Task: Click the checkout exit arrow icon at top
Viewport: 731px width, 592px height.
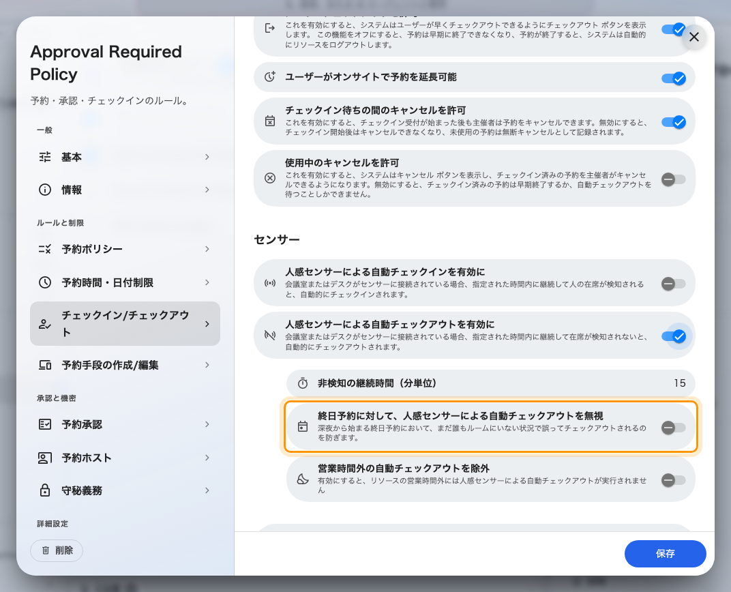Action: tap(270, 29)
